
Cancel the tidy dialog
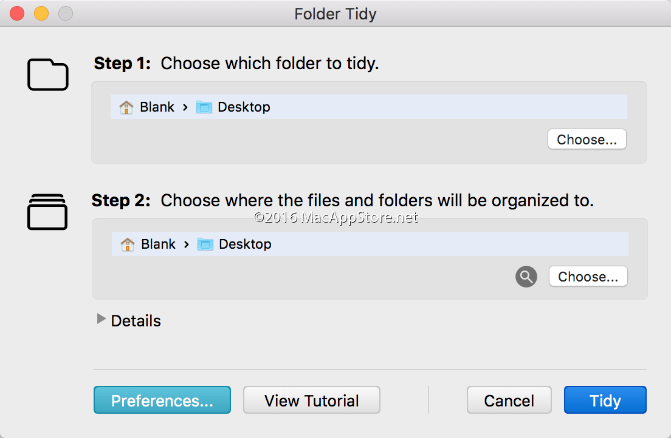(509, 400)
